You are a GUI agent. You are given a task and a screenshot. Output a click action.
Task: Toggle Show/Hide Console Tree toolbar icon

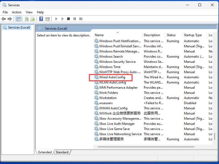point(18,19)
